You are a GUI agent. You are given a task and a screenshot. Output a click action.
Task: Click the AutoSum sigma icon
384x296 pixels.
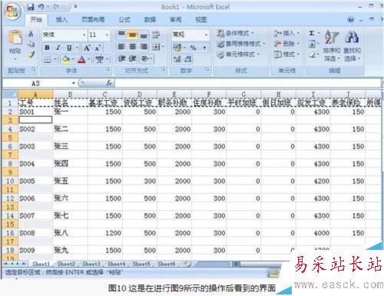[312, 33]
